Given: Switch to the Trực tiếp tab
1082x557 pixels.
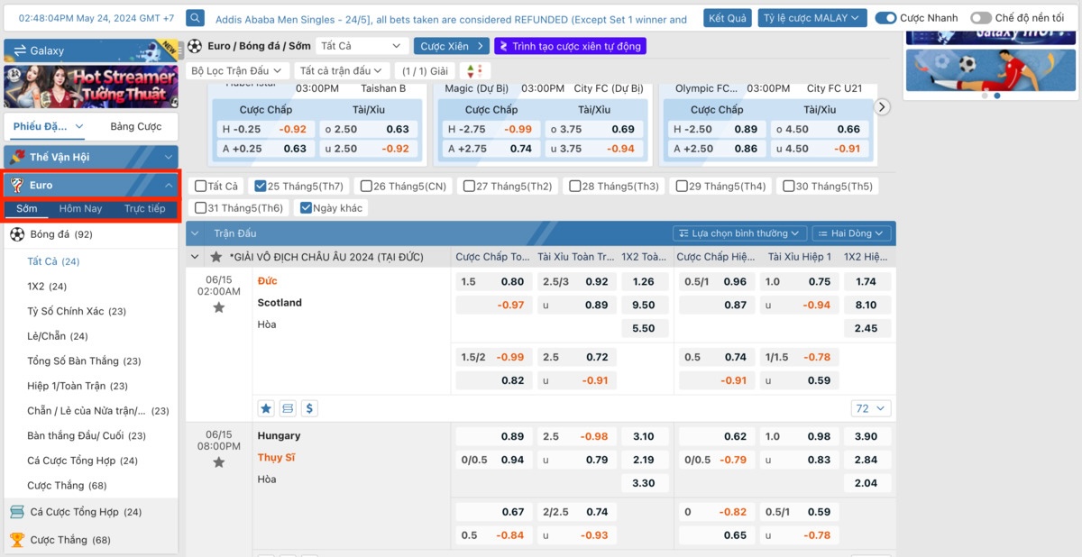Looking at the screenshot, I should pyautogui.click(x=144, y=209).
